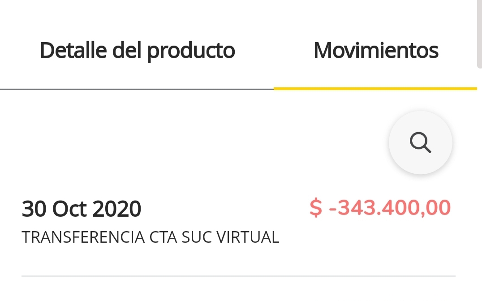Tap the magnifying glass search icon

coord(420,143)
